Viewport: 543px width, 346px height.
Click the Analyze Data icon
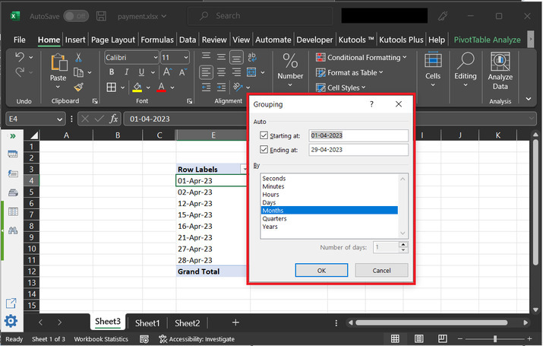click(x=500, y=61)
